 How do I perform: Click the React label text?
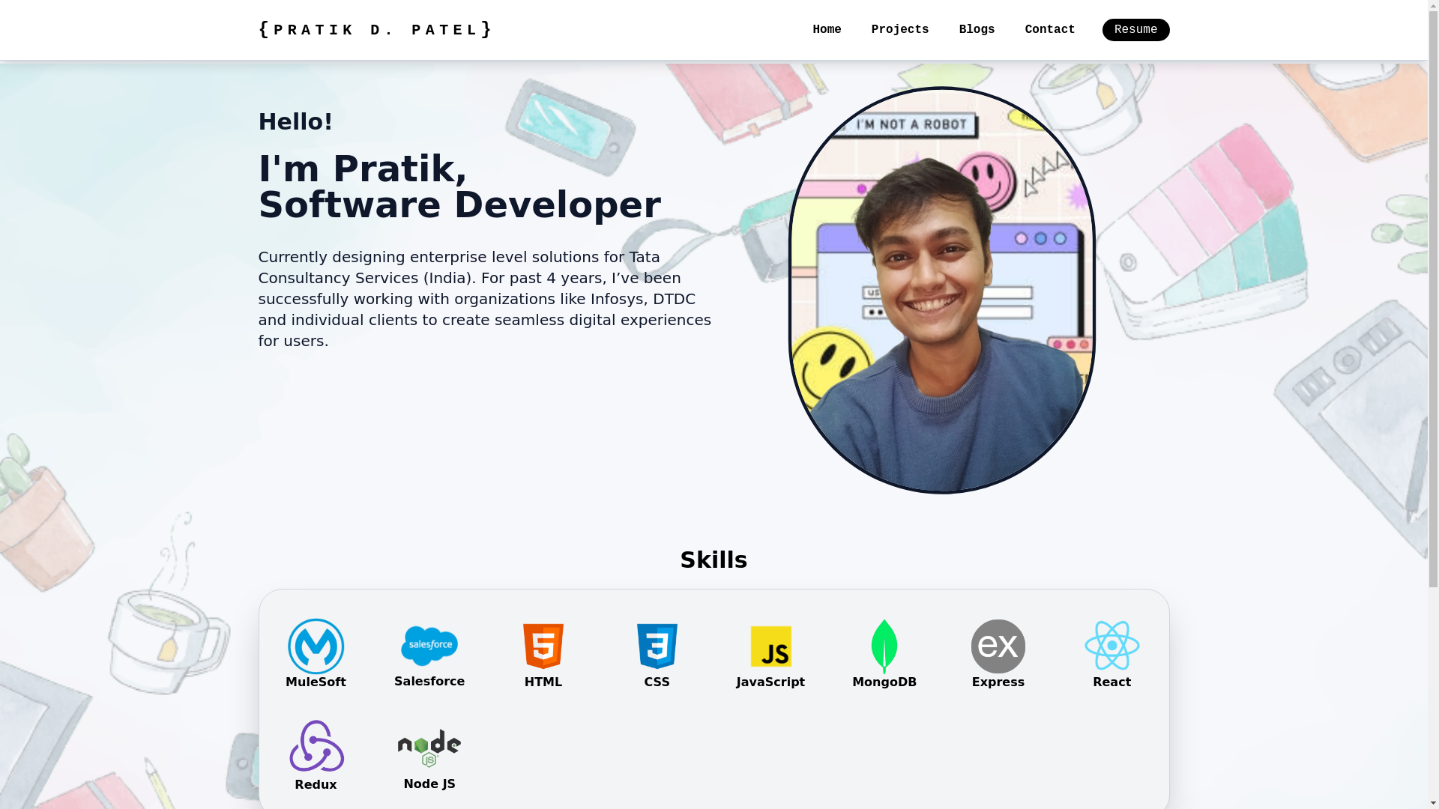pos(1112,682)
